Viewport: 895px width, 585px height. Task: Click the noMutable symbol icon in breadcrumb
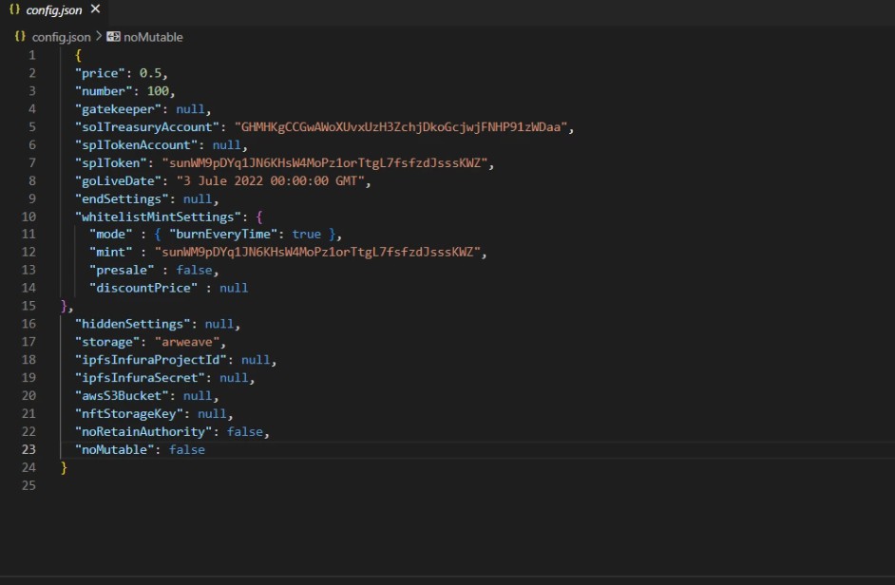[114, 37]
